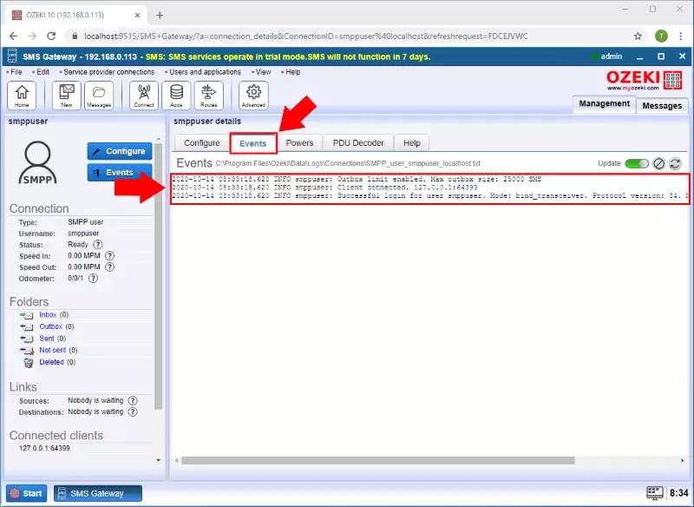
Task: Open the Home toolbar icon
Action: coord(22,95)
